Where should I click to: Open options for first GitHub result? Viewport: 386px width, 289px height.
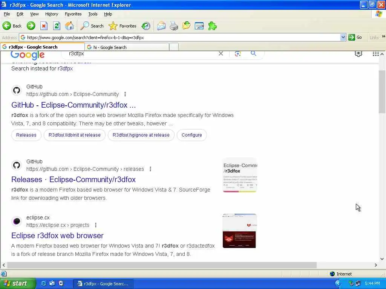pos(125,94)
